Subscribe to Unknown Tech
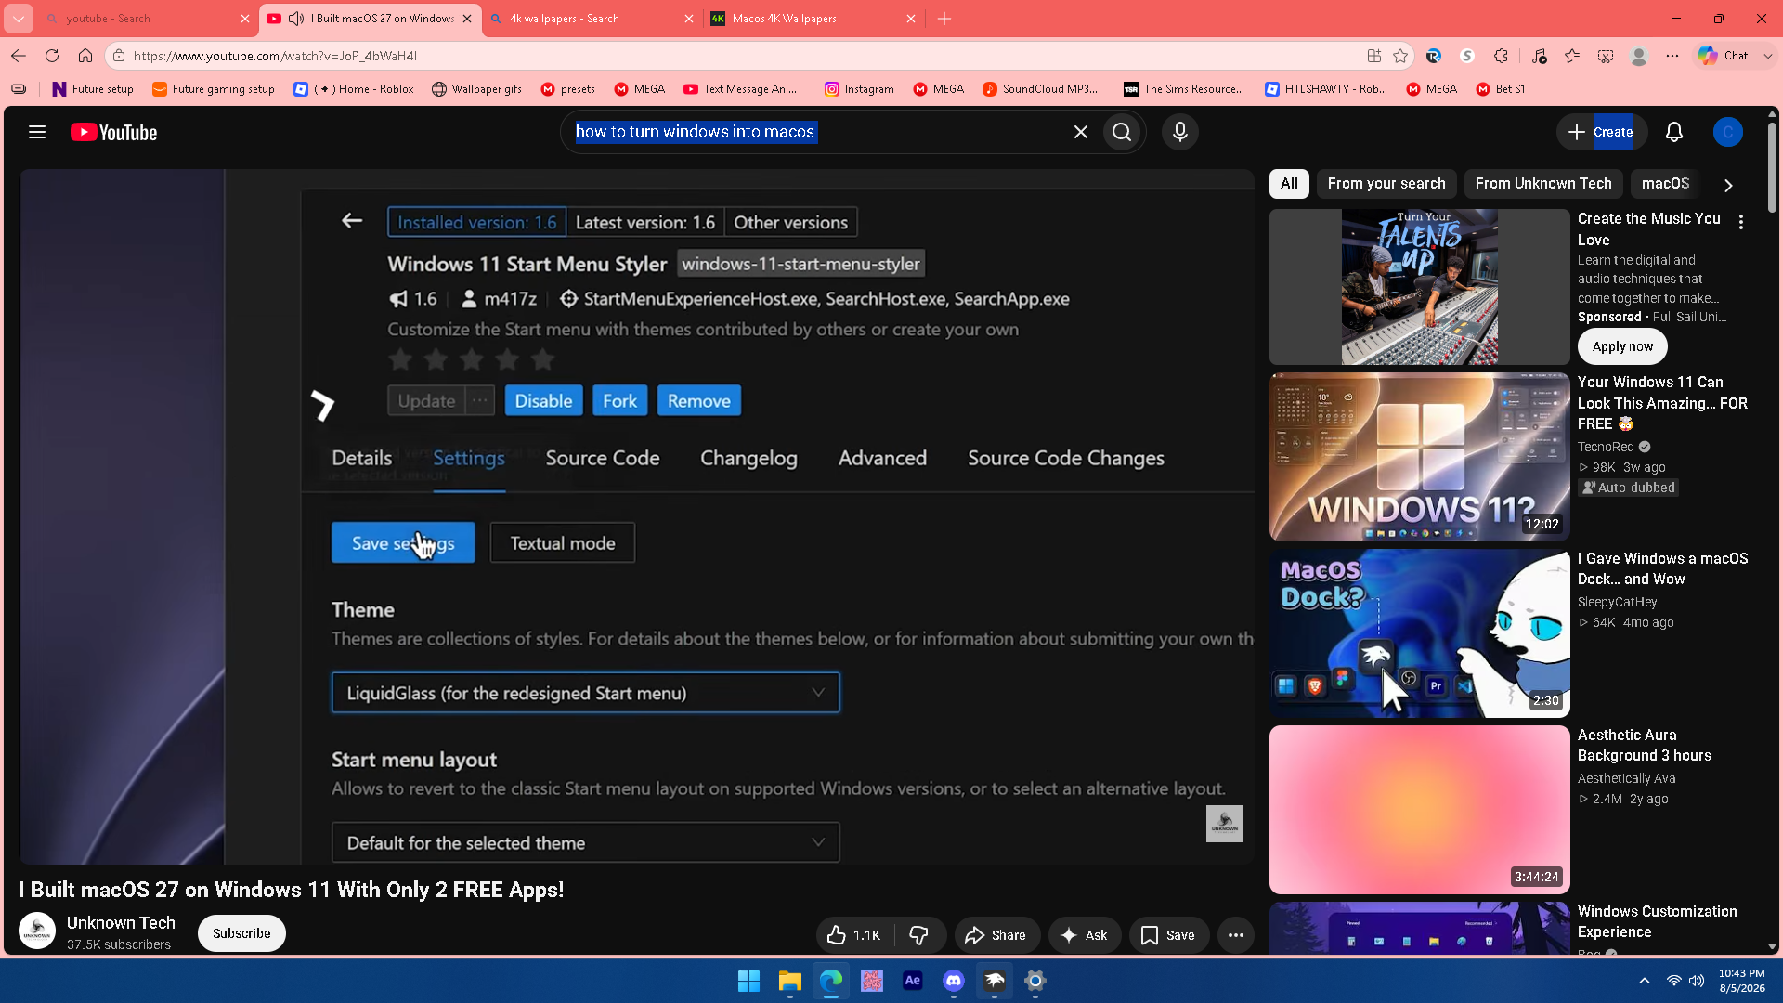The width and height of the screenshot is (1783, 1003). [x=241, y=933]
